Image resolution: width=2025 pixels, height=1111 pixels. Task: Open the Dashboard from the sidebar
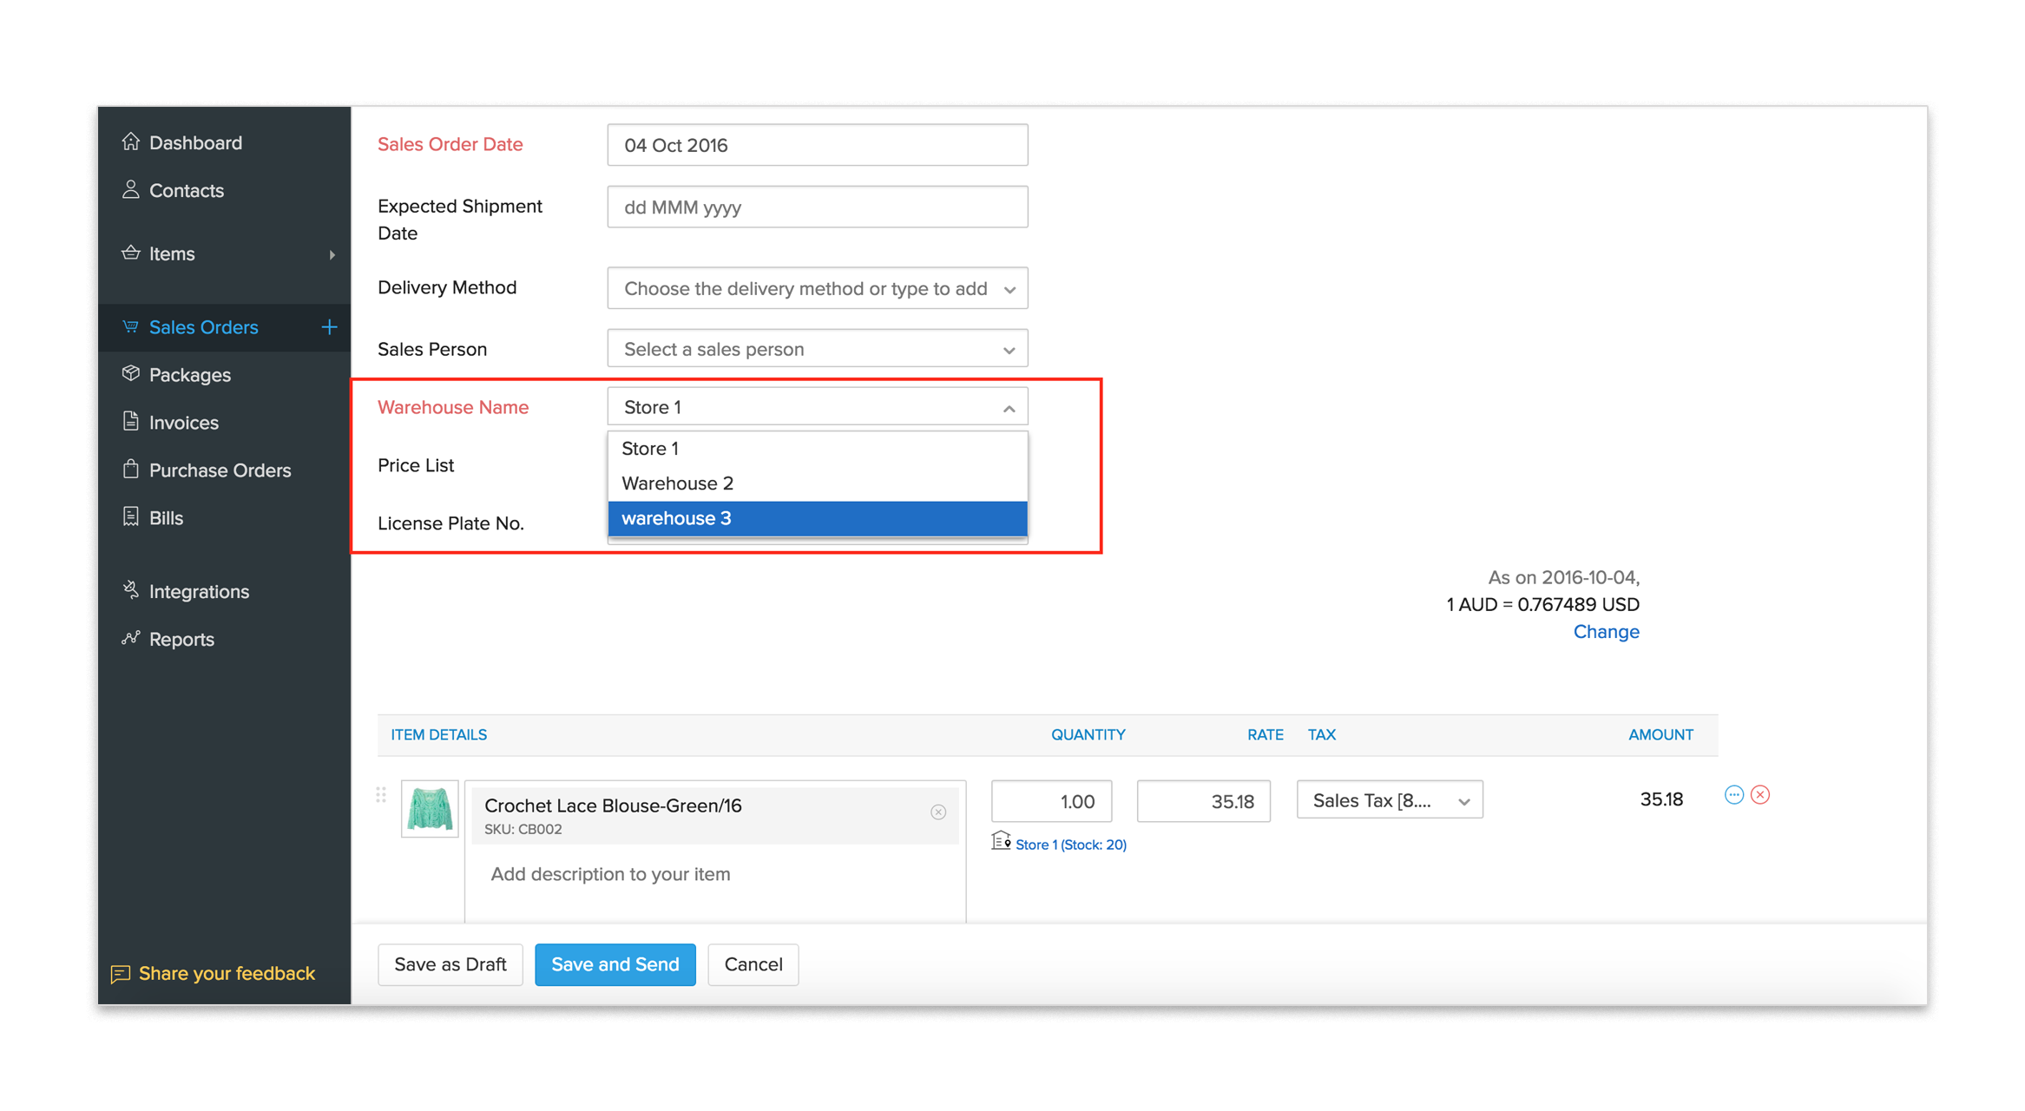tap(194, 142)
